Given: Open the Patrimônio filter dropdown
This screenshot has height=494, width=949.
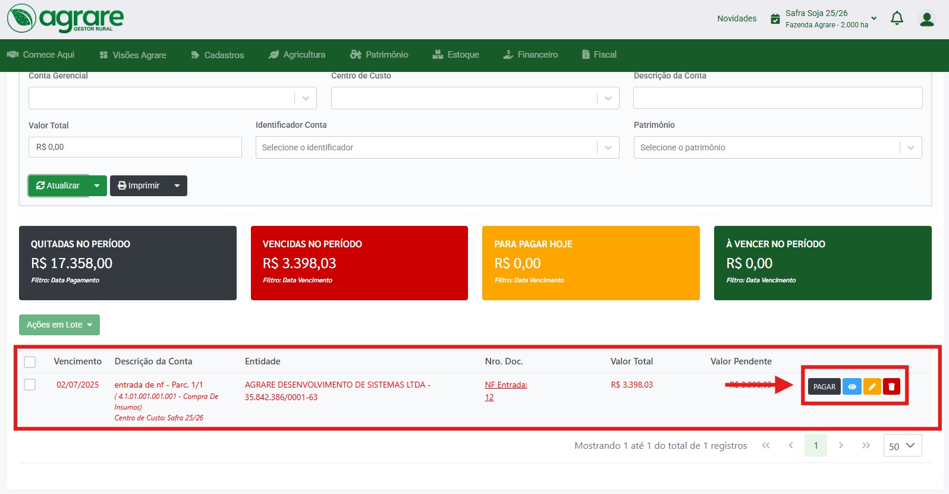Looking at the screenshot, I should pyautogui.click(x=910, y=147).
